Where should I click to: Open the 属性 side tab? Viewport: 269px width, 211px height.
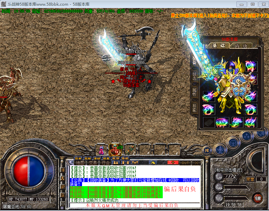coord(194,92)
